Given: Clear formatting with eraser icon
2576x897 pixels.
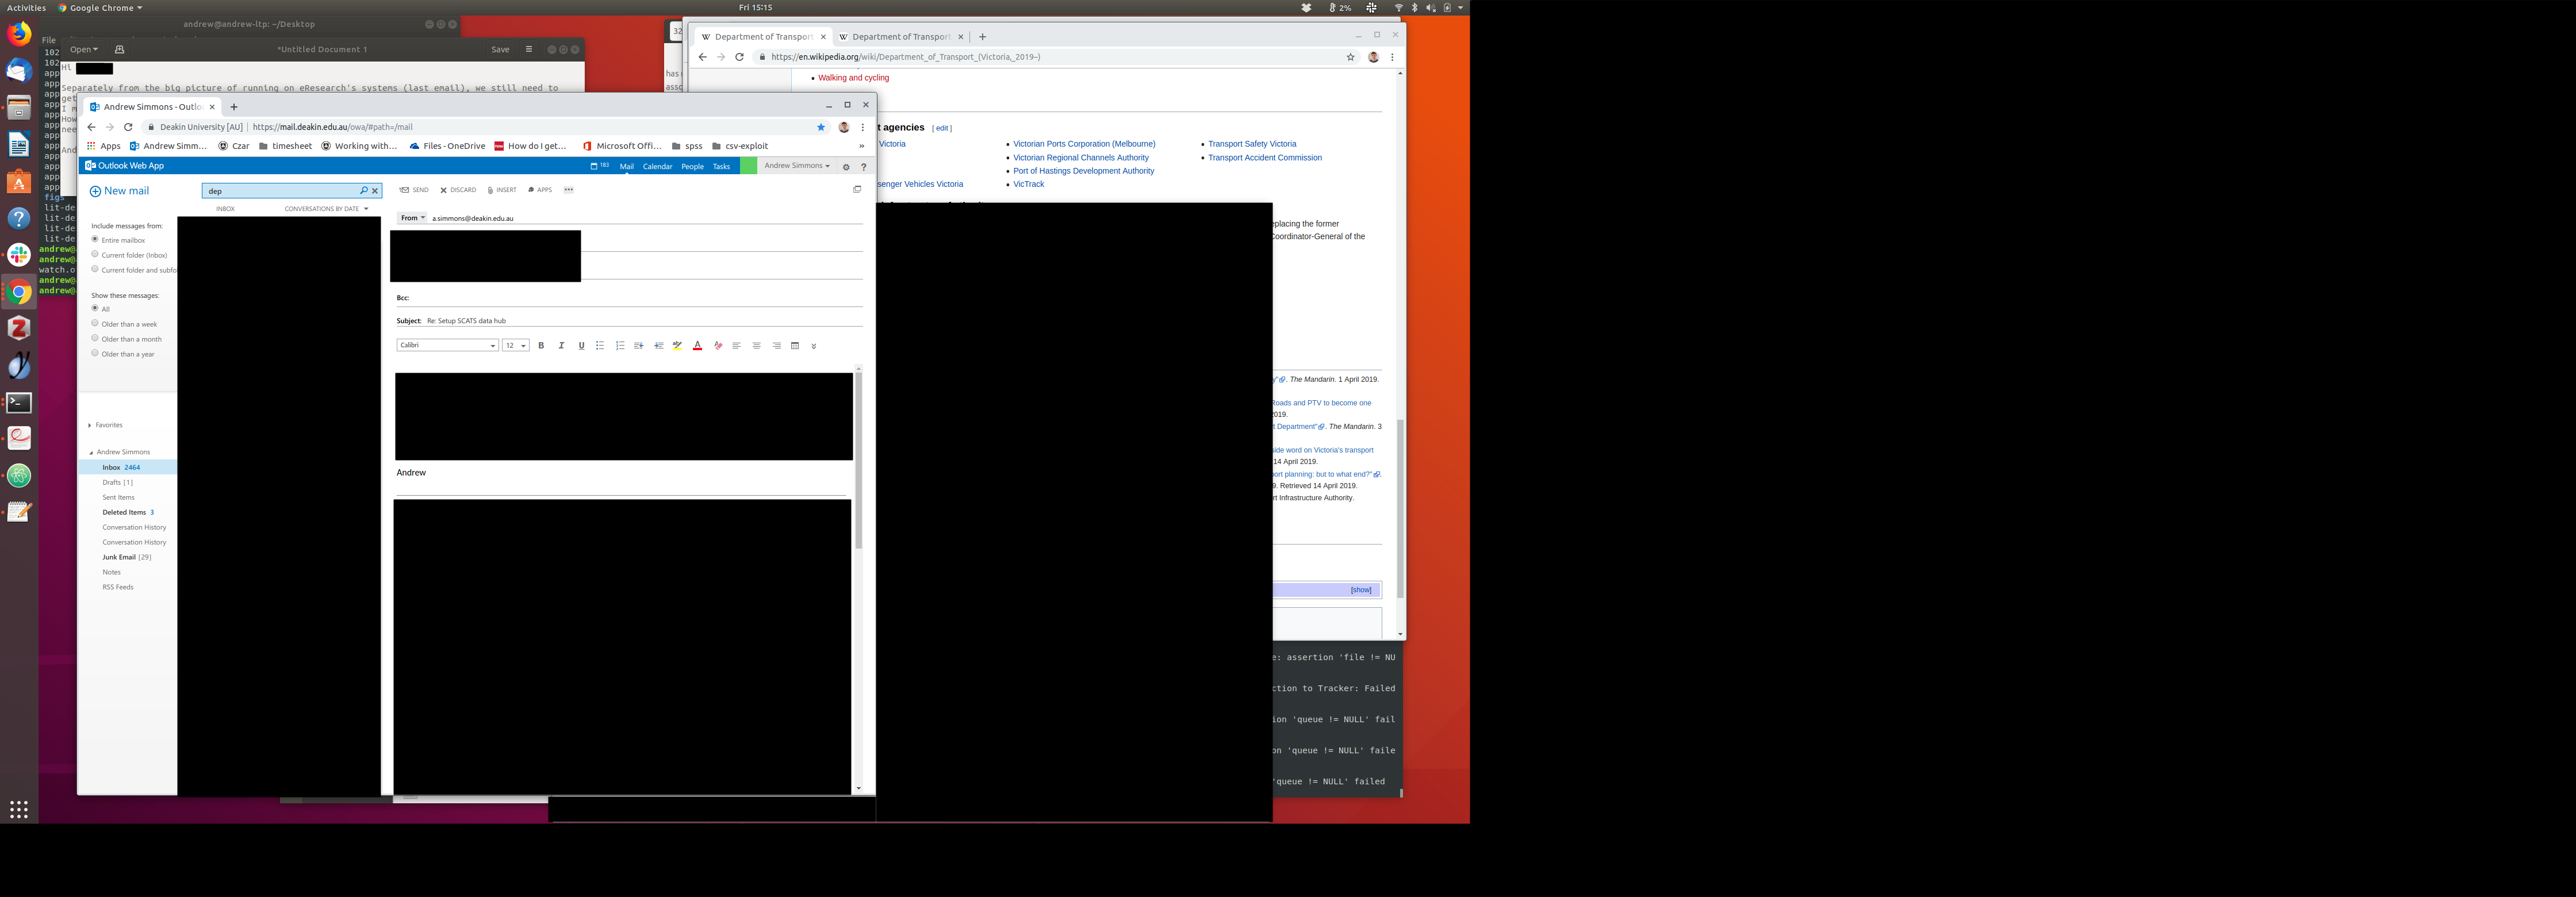Looking at the screenshot, I should (x=717, y=346).
